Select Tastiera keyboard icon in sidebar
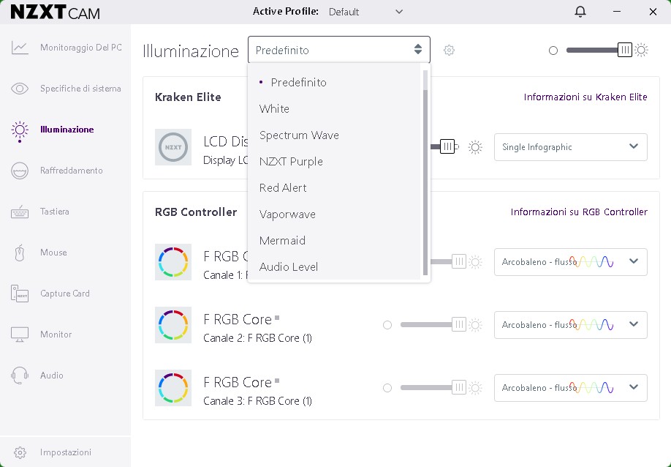 [x=20, y=212]
